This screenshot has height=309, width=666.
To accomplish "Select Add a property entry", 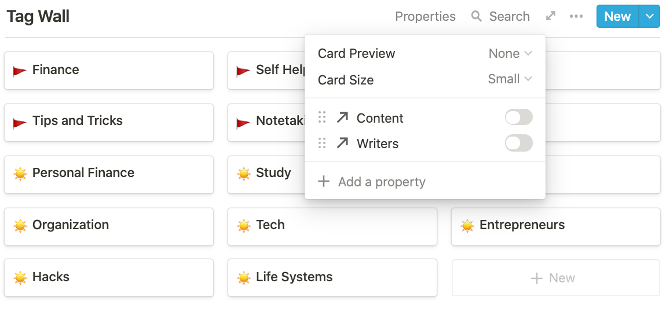I will [382, 182].
